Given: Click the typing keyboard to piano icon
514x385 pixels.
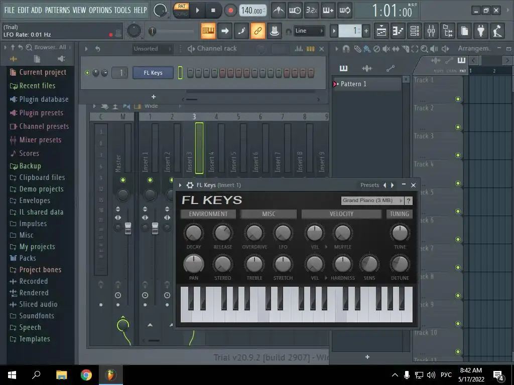Looking at the screenshot, I should pyautogui.click(x=208, y=31).
